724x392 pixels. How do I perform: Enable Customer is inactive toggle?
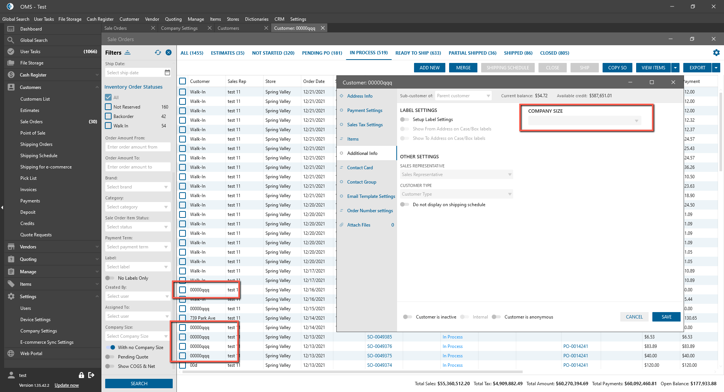click(407, 317)
